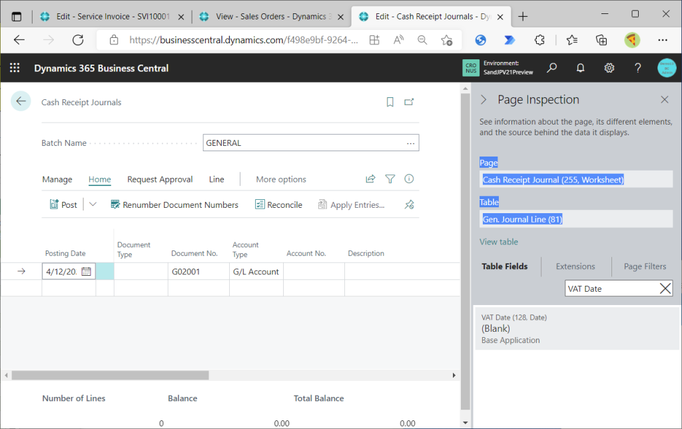Switch to the Sales Orders browser tab

coord(271,17)
